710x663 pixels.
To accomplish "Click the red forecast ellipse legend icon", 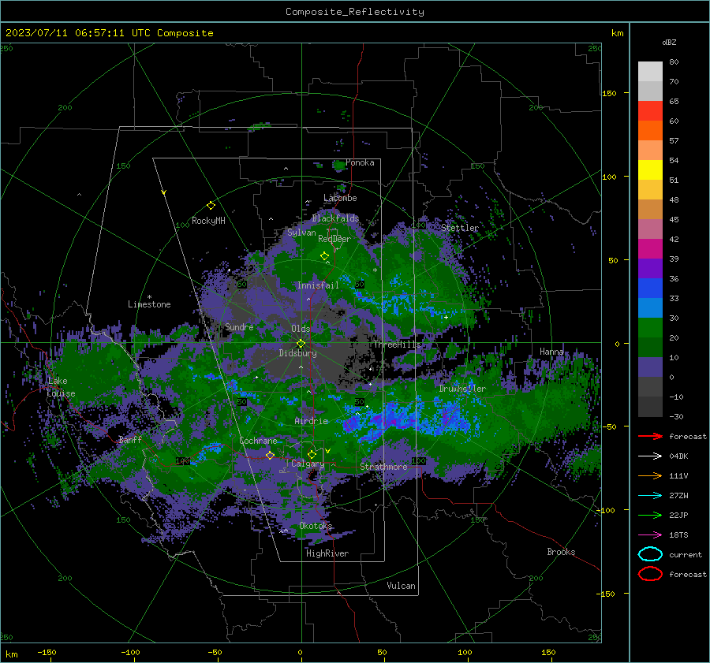I will 650,574.
